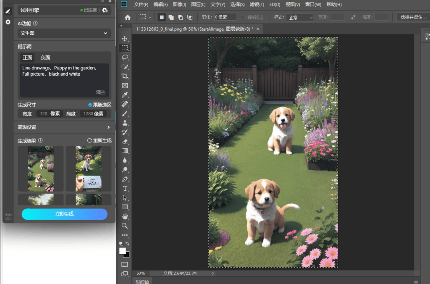Toggle the 跟随选区 follow-selection option
This screenshot has width=430, height=284.
point(100,105)
